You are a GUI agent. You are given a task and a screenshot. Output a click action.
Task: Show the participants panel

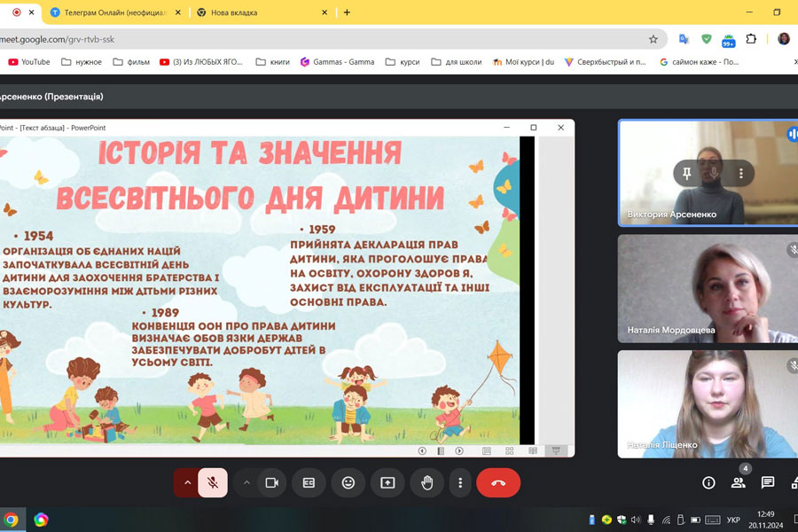(738, 482)
